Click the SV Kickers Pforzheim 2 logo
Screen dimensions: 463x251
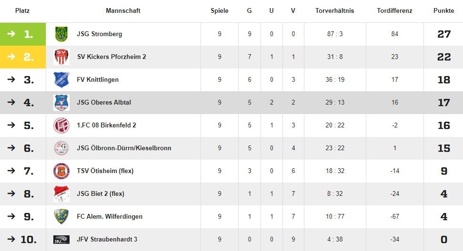pos(61,57)
